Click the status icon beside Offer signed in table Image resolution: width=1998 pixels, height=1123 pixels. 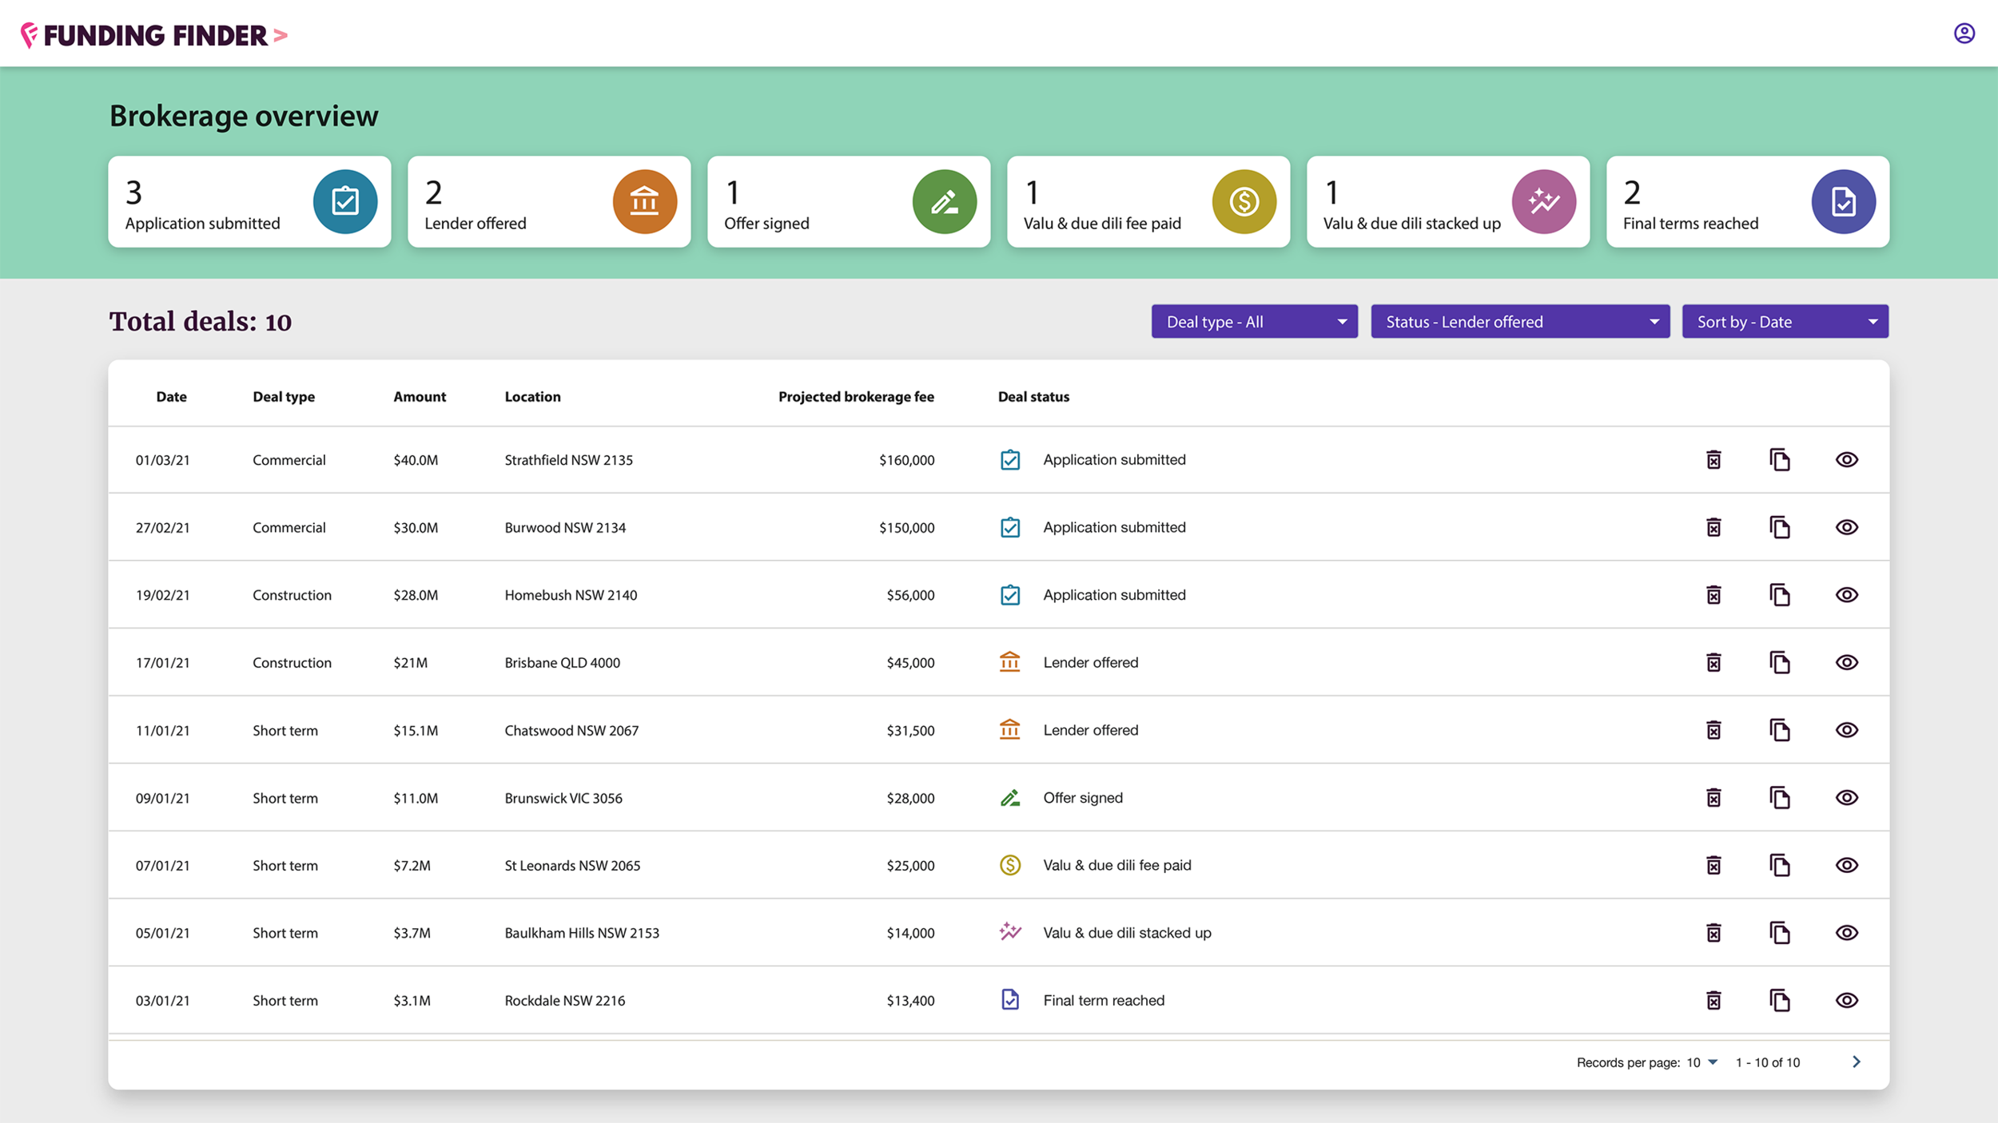click(1010, 798)
